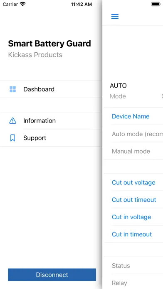Click the Information warning triangle icon
Viewport: 163px width, 289px height.
[x=13, y=121]
